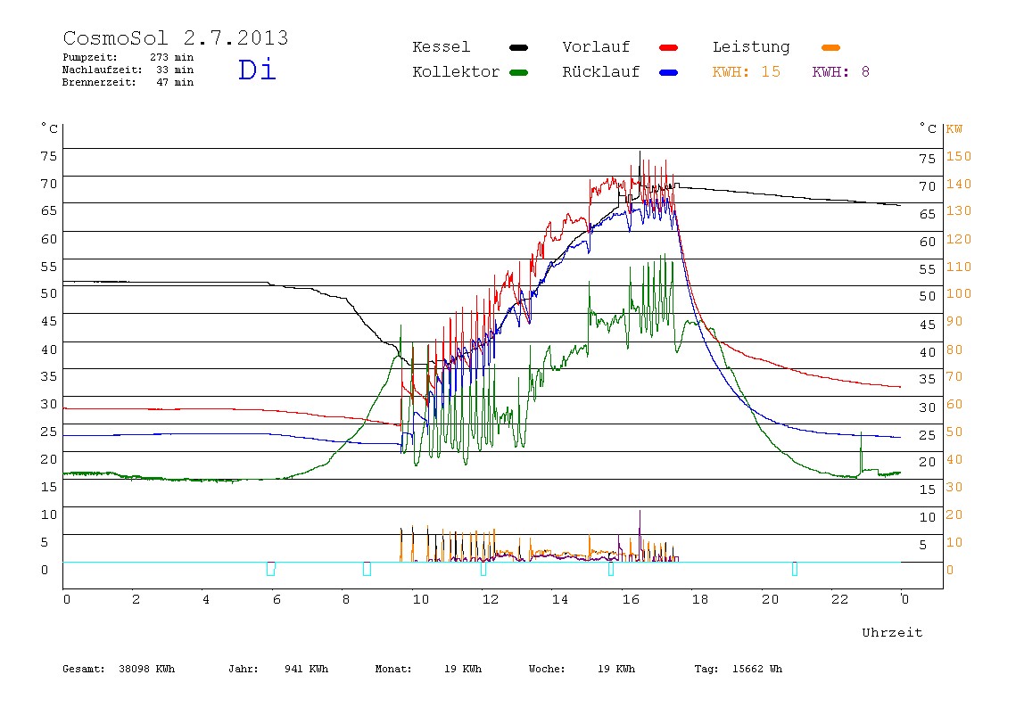Select the "12" hour label on the time axis

[491, 599]
